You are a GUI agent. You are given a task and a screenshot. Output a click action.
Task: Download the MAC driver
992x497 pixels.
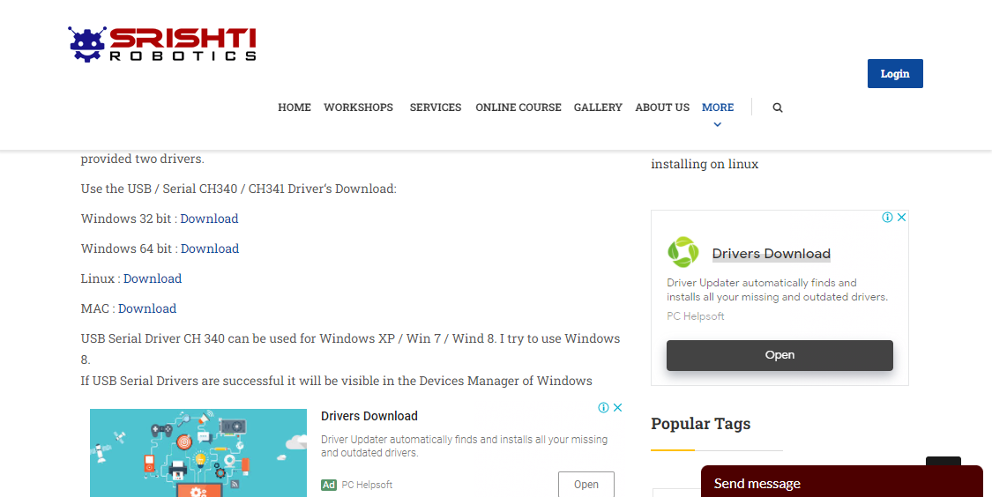pyautogui.click(x=147, y=308)
